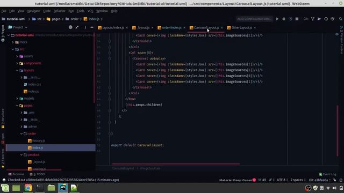Click the inspection eye icon in editor

(x=337, y=34)
